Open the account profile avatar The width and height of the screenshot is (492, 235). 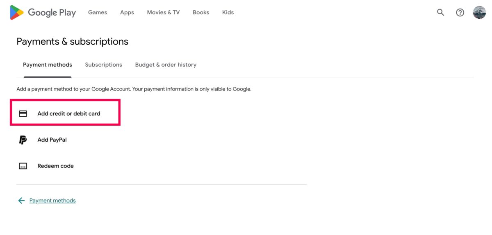click(x=479, y=13)
